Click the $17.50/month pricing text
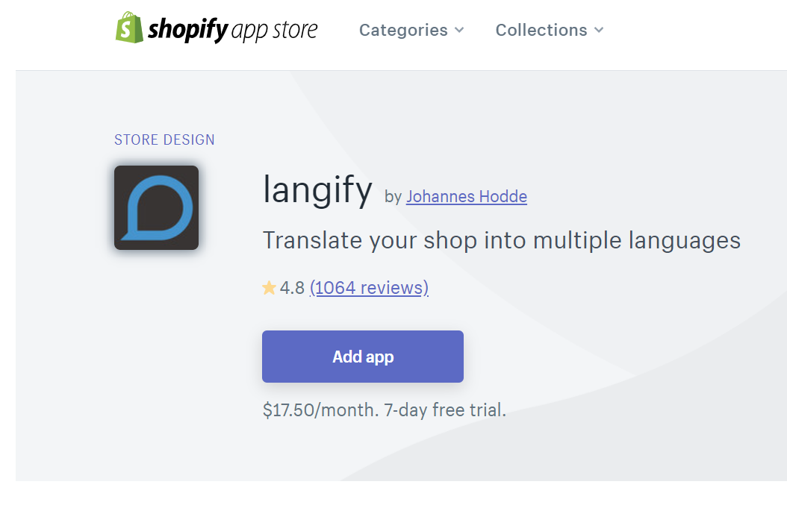The height and width of the screenshot is (505, 787). click(321, 410)
